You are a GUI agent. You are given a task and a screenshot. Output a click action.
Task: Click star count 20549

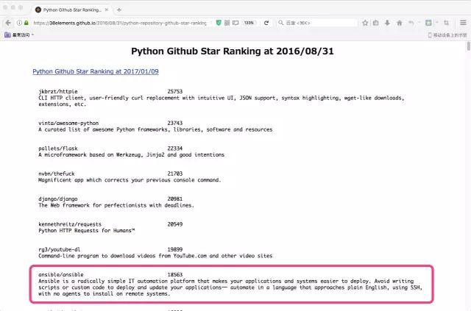[x=175, y=224]
